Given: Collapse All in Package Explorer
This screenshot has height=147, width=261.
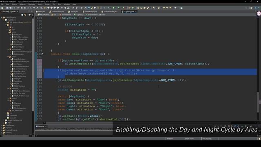Looking at the screenshot, I should [22, 15].
